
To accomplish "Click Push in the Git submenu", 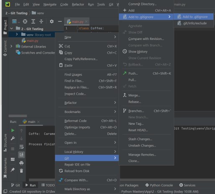I will coord(146,73).
